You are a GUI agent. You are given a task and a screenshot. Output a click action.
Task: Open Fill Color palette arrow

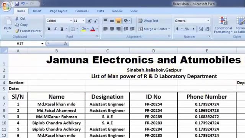pyautogui.click(x=88, y=29)
